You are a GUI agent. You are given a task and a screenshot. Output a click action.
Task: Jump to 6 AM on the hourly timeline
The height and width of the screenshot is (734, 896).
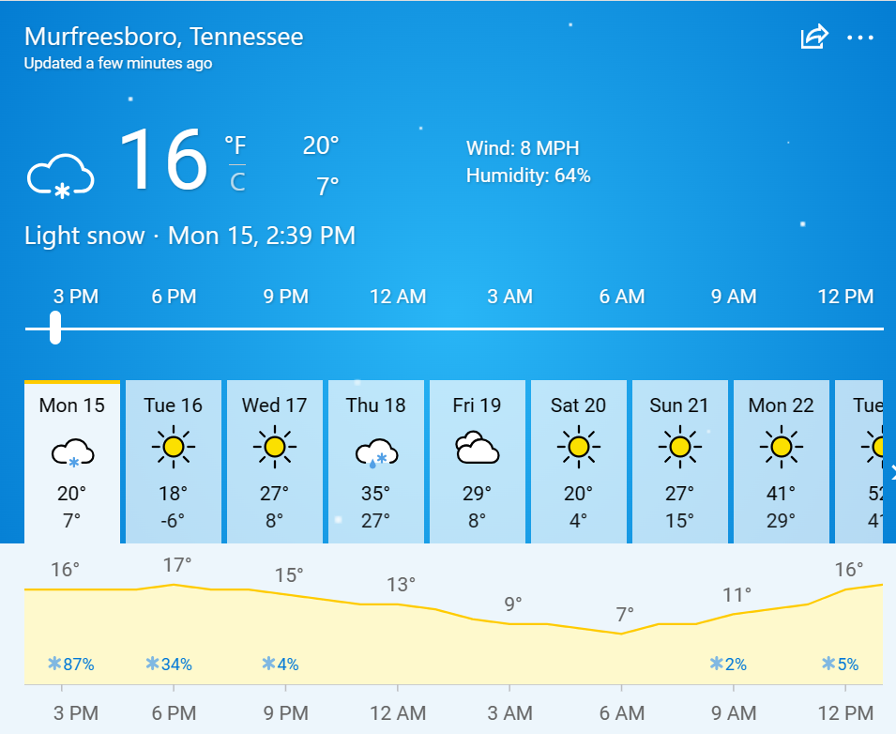point(622,297)
